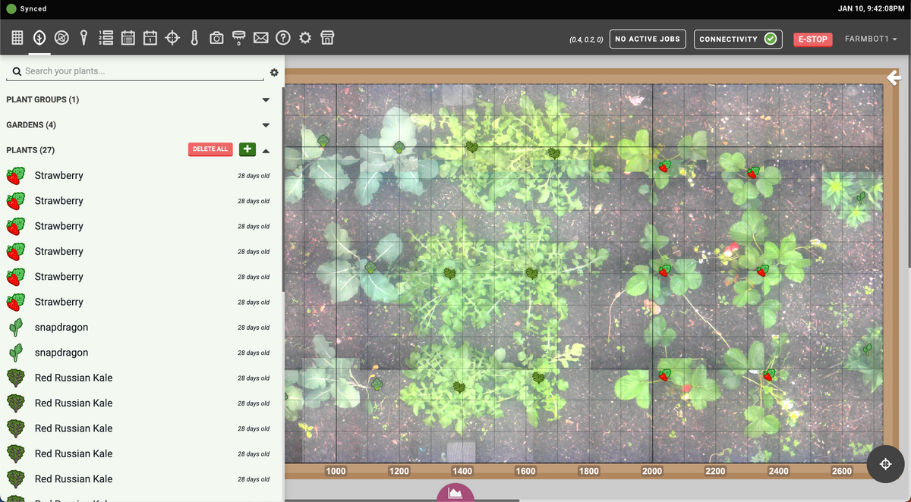The image size is (911, 502).
Task: Open the FarmBot shop storefront icon
Action: [326, 36]
